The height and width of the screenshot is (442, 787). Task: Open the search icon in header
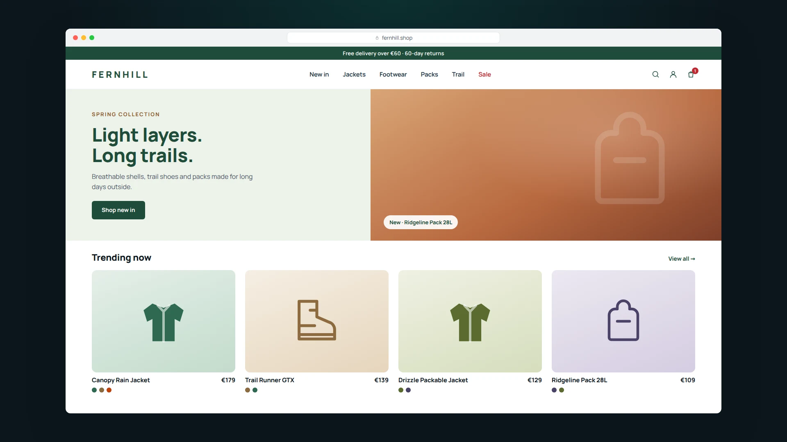click(655, 74)
